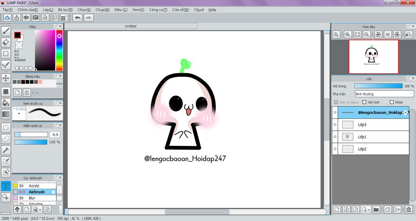This screenshot has width=416, height=221.
Task: Toggle visibility of Lớp2 layer
Action: pyautogui.click(x=335, y=149)
